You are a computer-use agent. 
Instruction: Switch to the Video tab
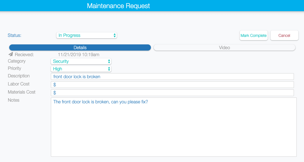pyautogui.click(x=224, y=47)
